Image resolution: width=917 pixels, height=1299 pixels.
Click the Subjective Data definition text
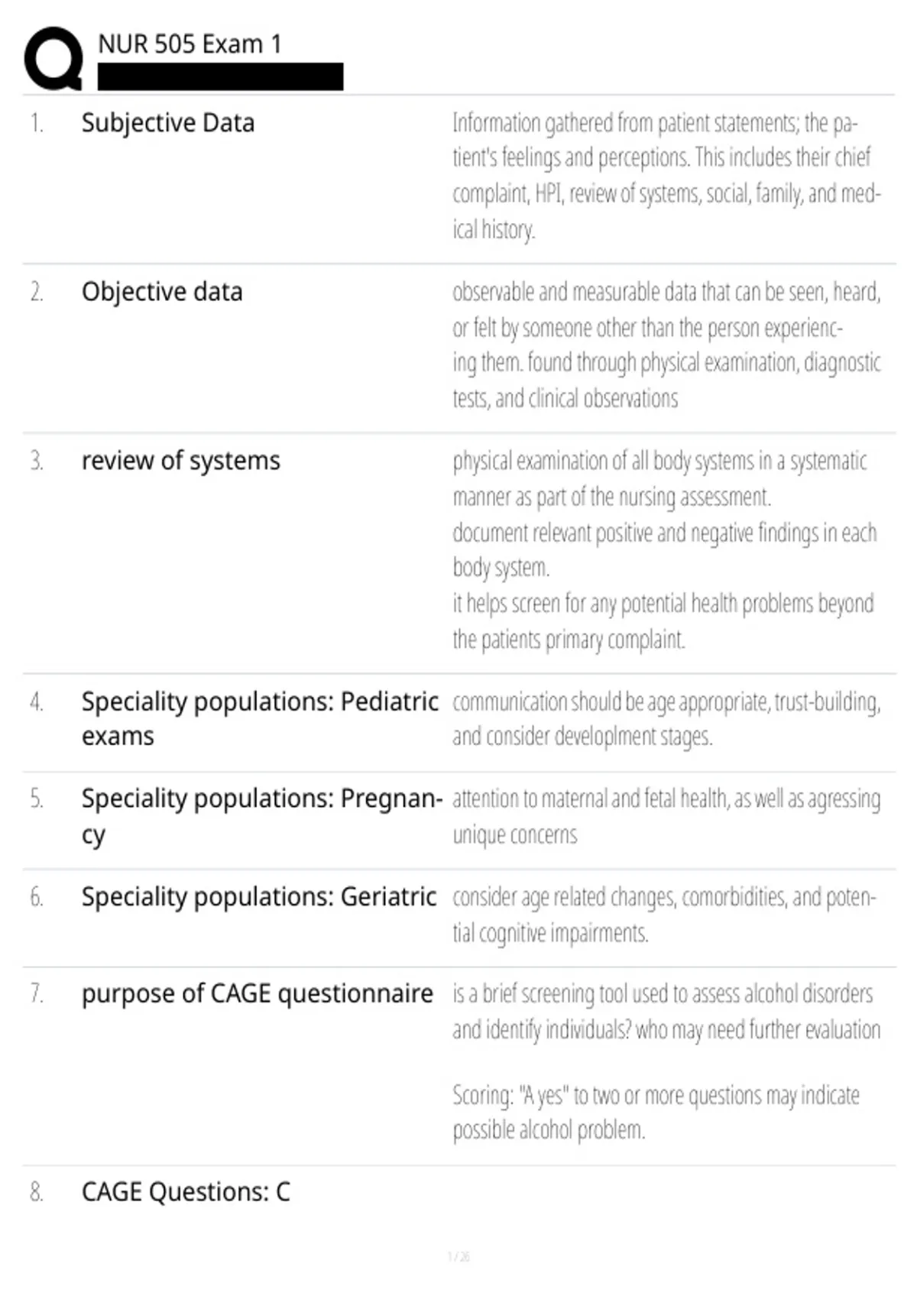666,176
